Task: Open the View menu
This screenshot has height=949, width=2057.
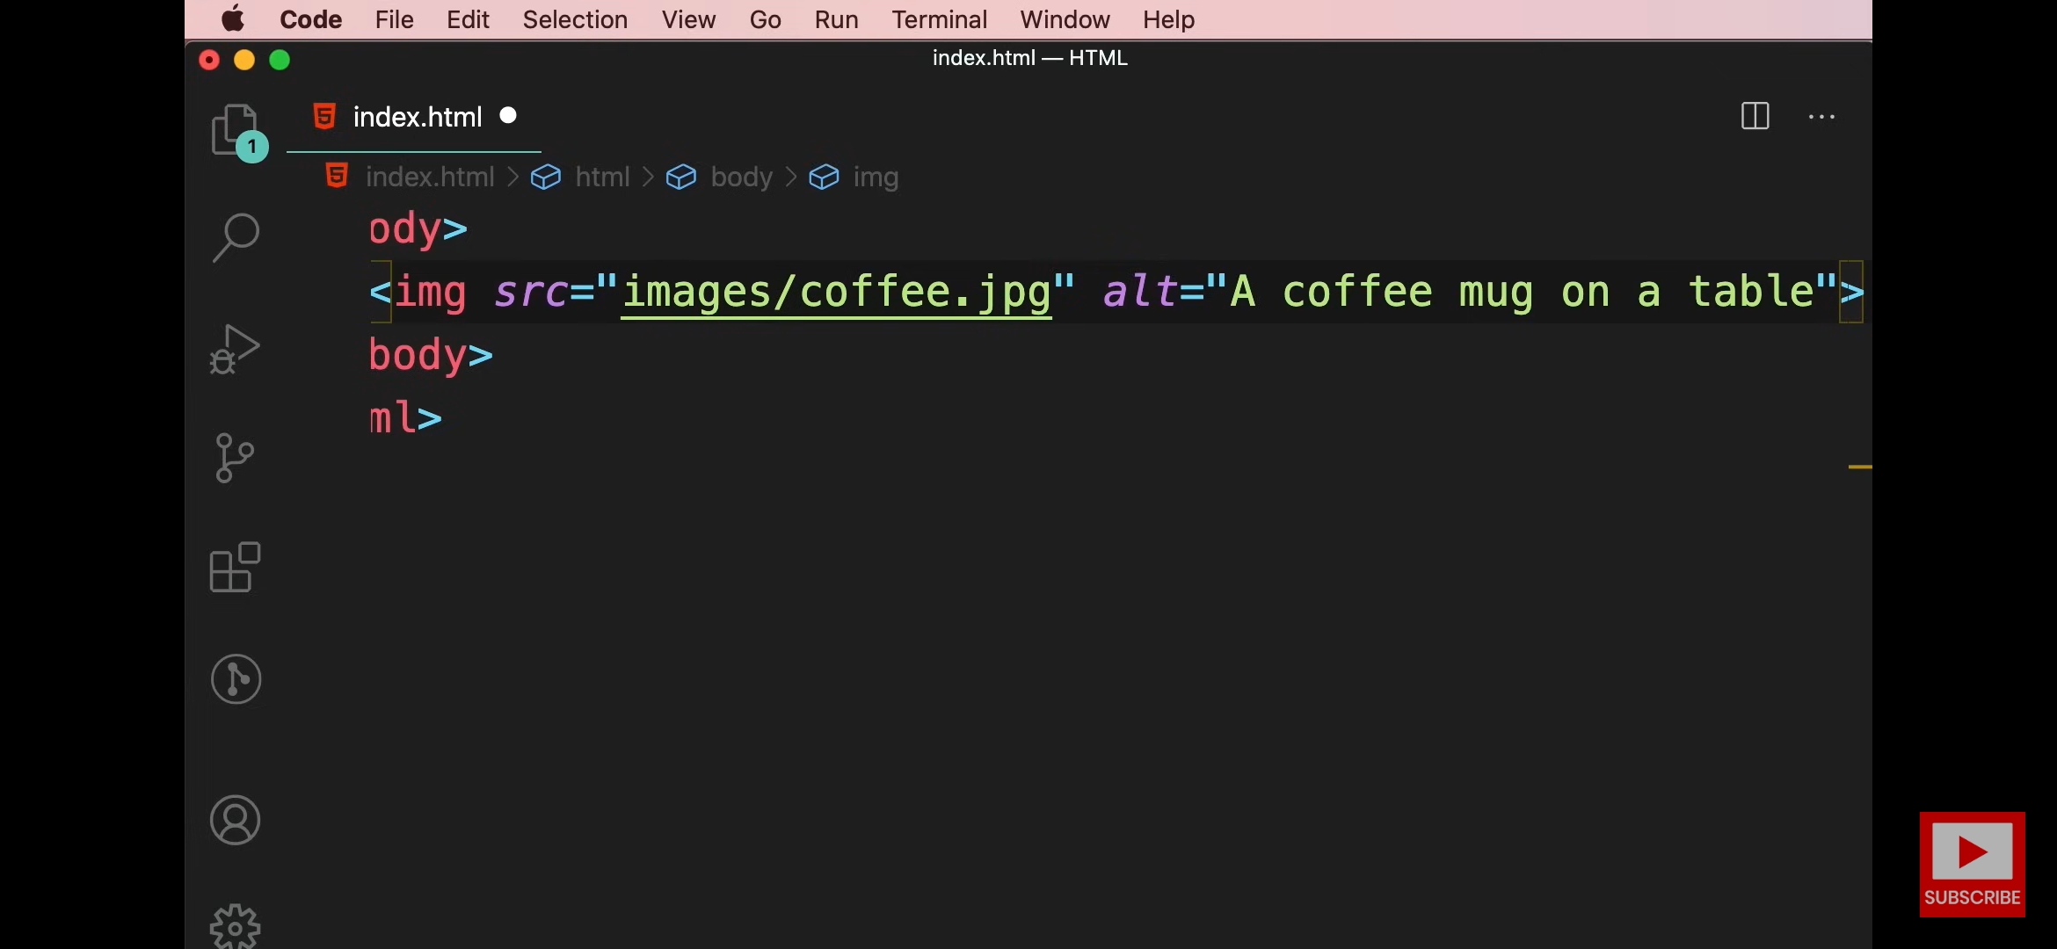Action: [x=688, y=19]
